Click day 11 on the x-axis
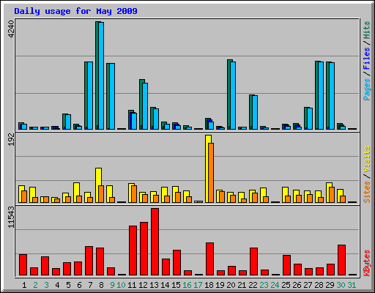Screen dimensions: 375x293 point(132,285)
